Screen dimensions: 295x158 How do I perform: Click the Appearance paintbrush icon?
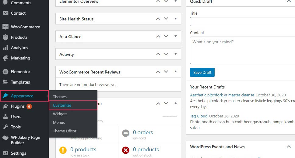[x=5, y=96]
